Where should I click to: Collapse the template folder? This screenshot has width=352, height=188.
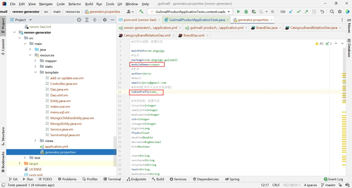point(35,72)
